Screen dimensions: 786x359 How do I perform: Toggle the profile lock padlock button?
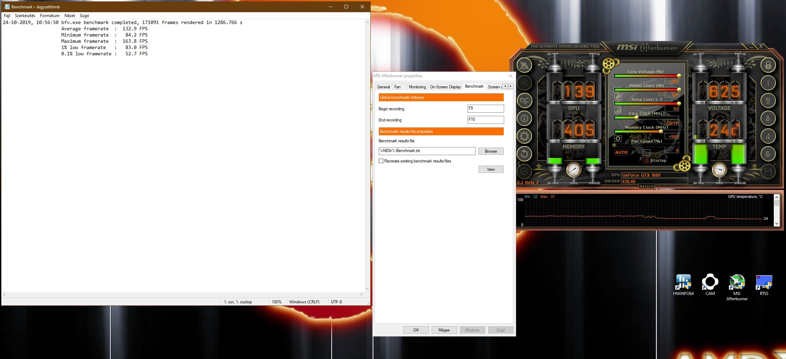pos(768,65)
